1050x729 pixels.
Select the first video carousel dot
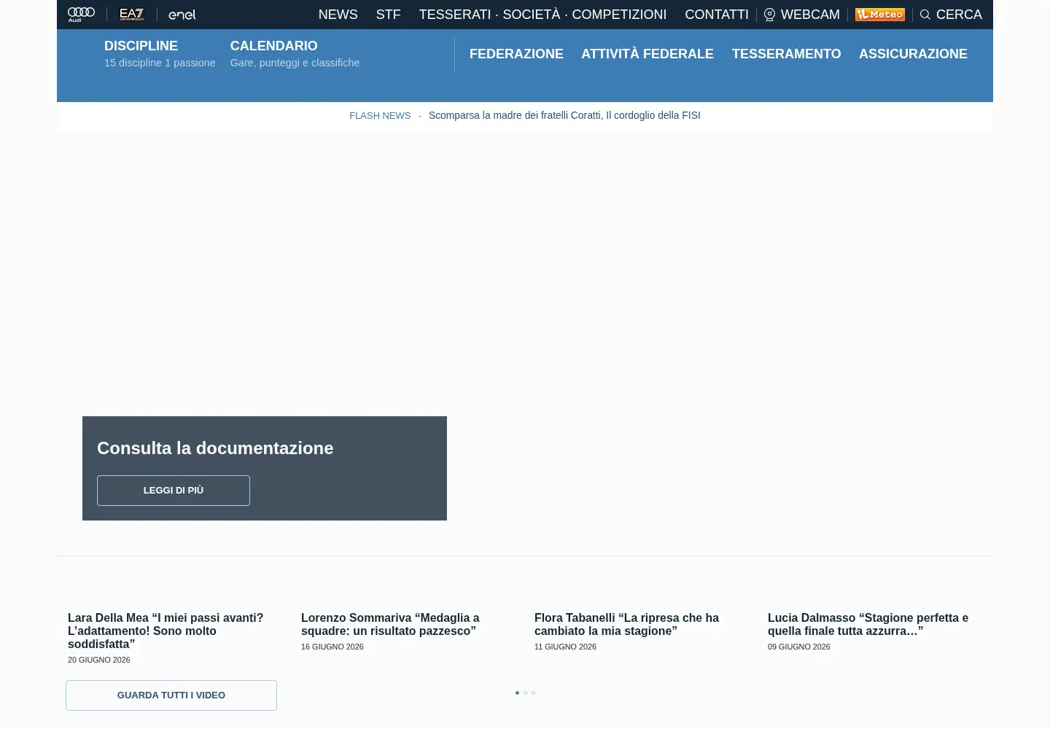517,693
